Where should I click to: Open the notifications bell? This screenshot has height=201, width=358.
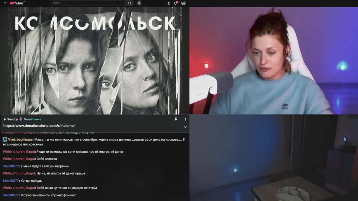pyautogui.click(x=176, y=3)
